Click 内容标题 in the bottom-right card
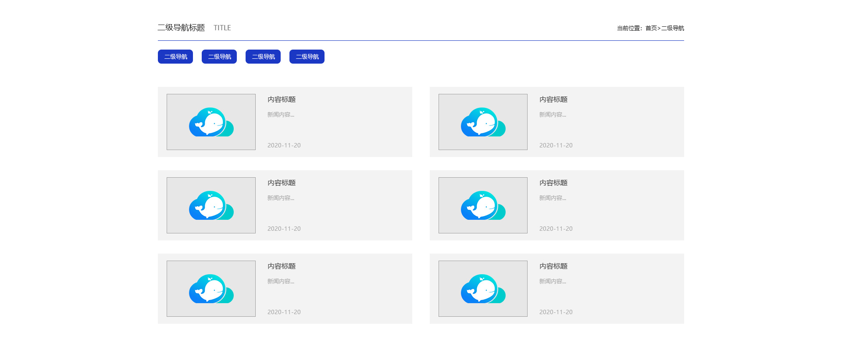The width and height of the screenshot is (842, 351). pos(553,266)
